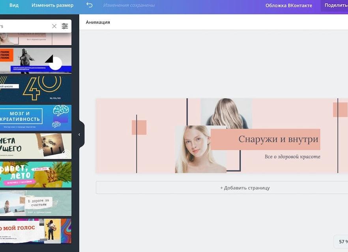Open the Изменить размер menu

(x=52, y=6)
